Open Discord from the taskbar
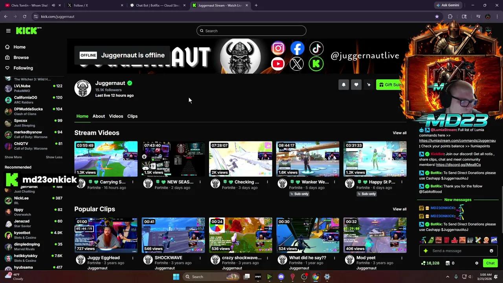The image size is (503, 283). [281, 277]
